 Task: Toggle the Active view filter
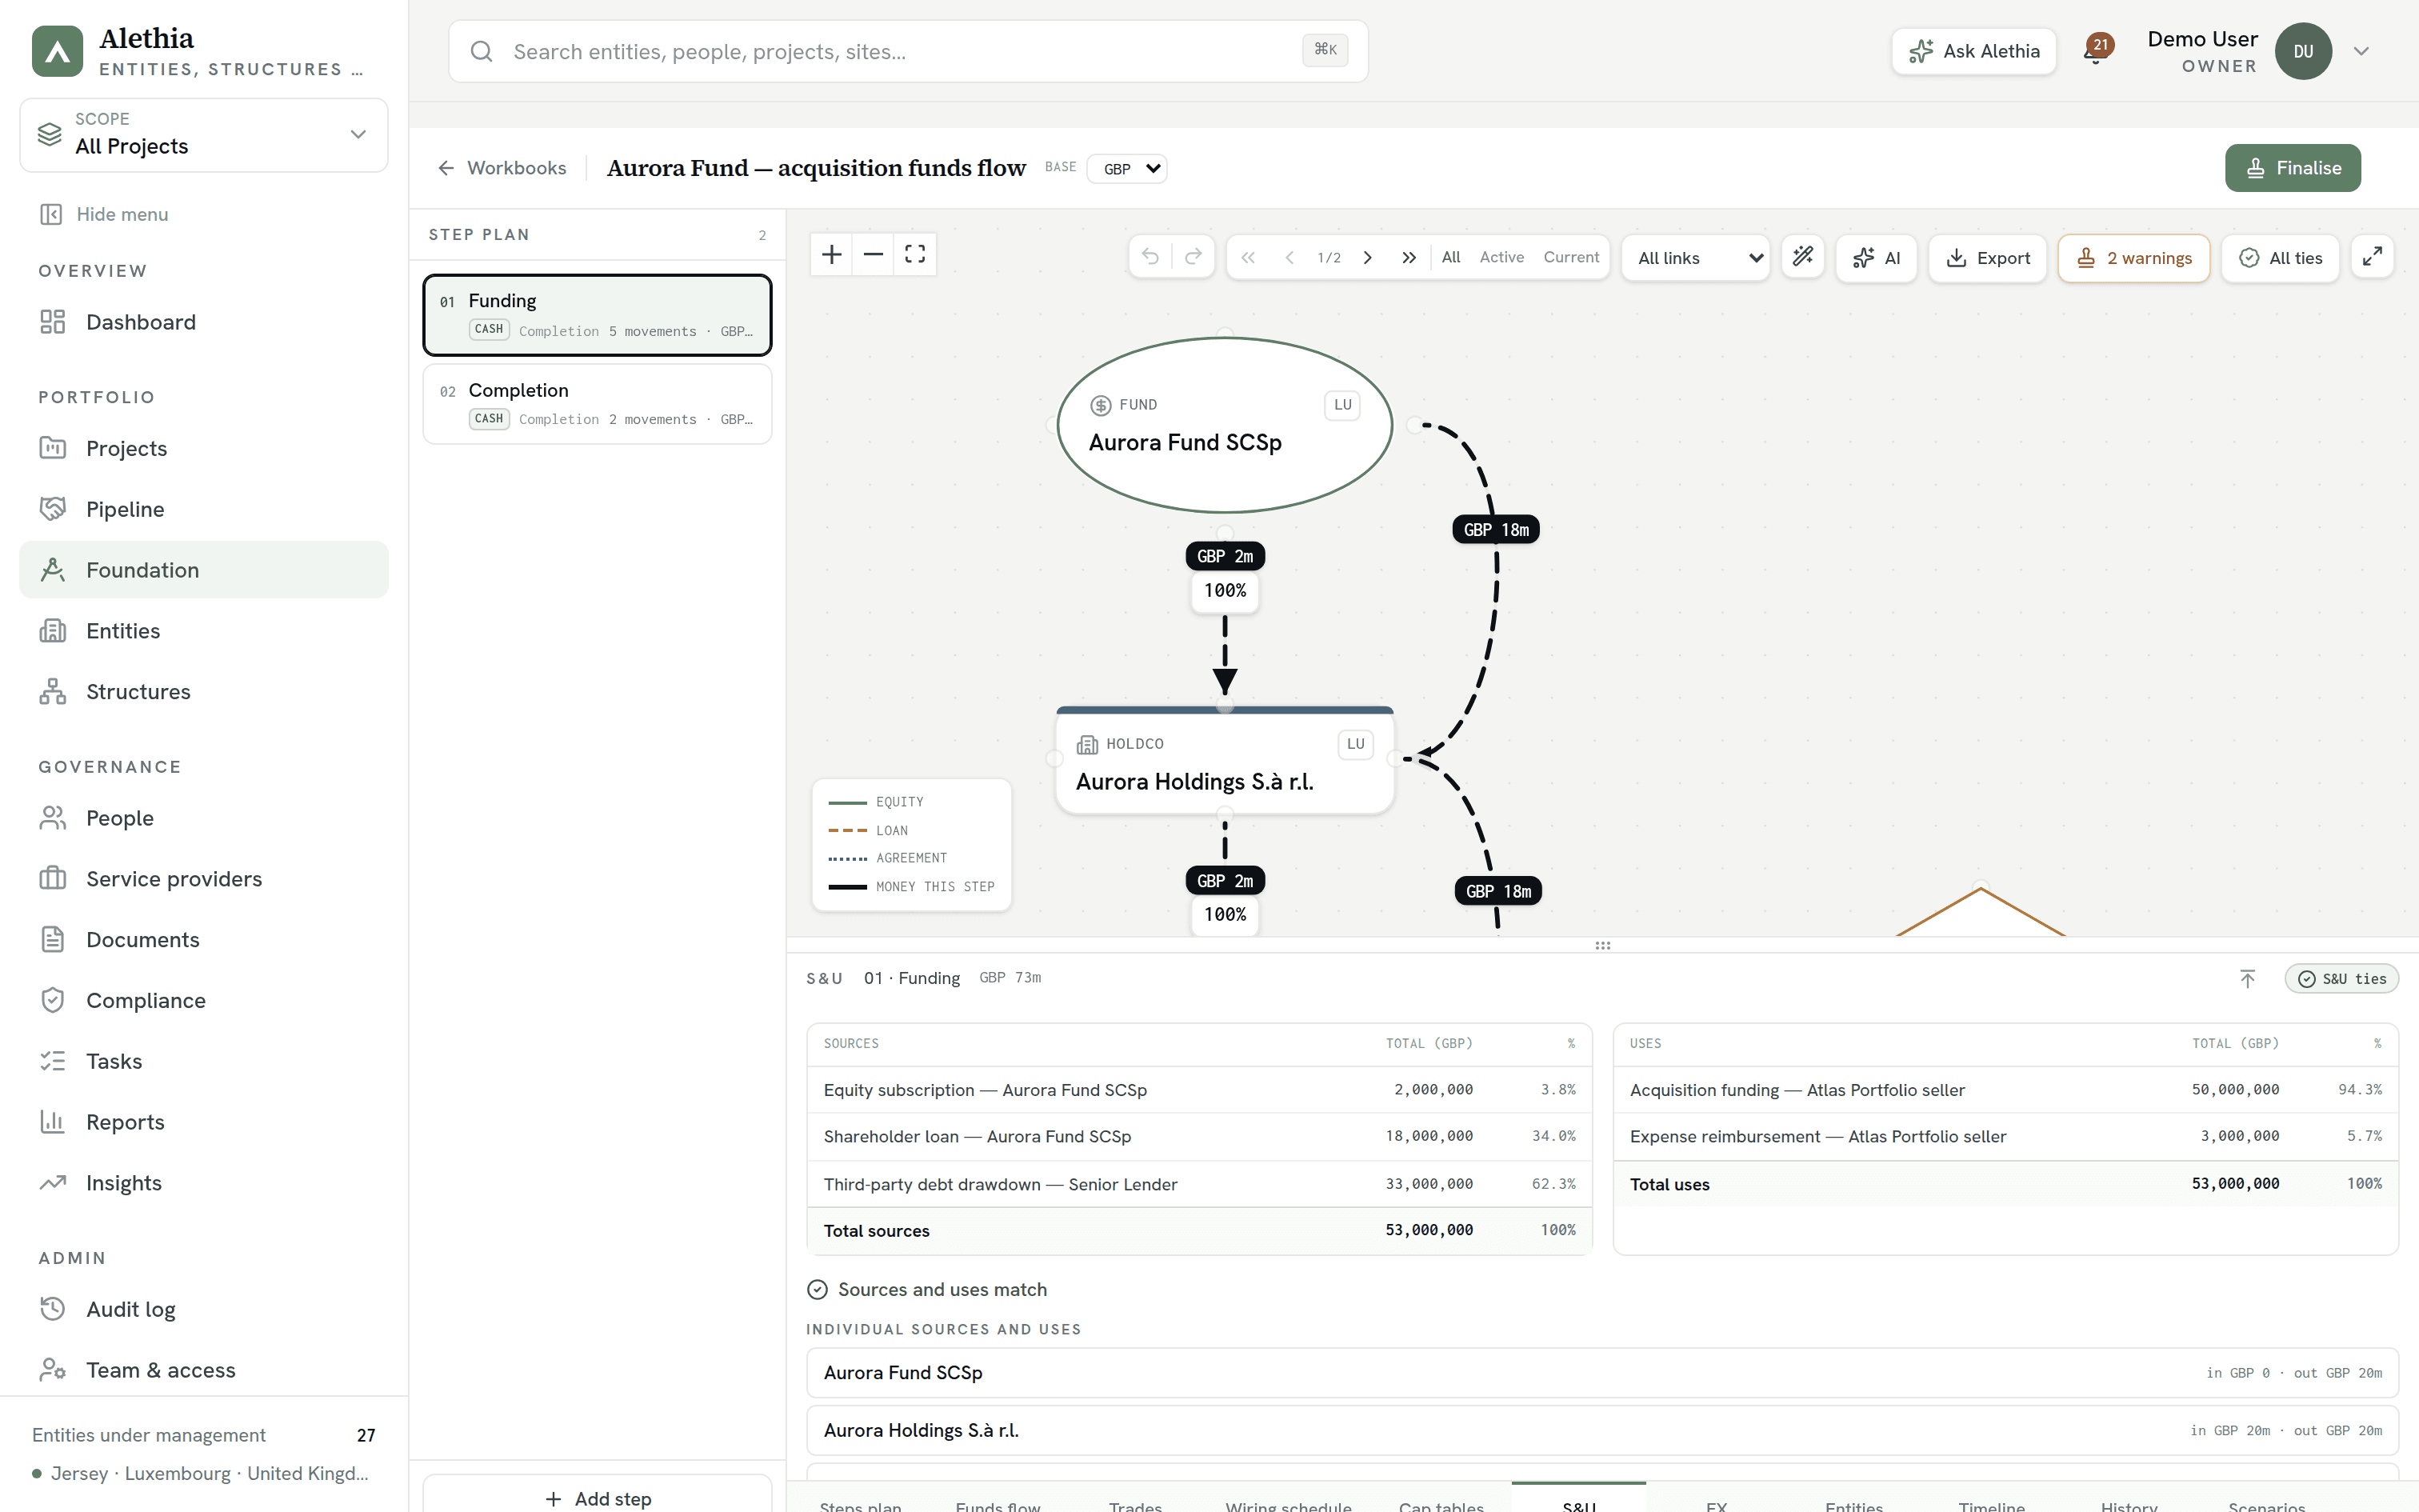coord(1501,257)
